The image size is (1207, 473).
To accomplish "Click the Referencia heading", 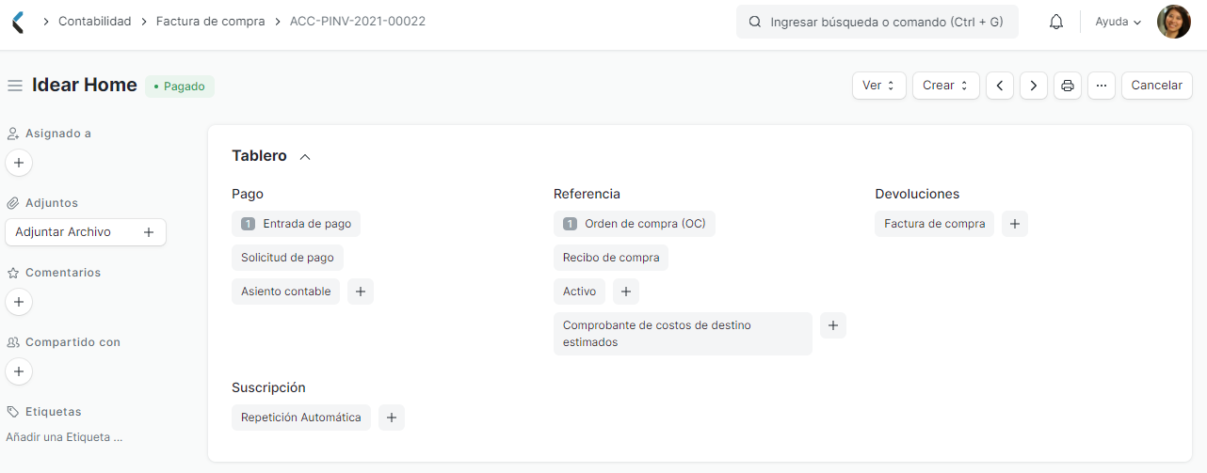I will (x=587, y=194).
